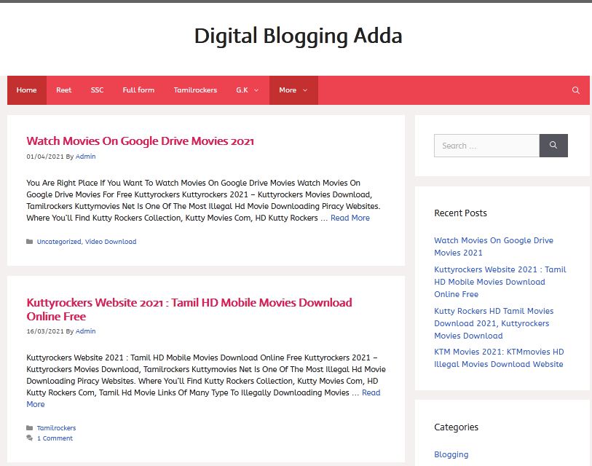Open recent post Kutty Rockers HD Tamil Movies
592x466 pixels.
494,323
